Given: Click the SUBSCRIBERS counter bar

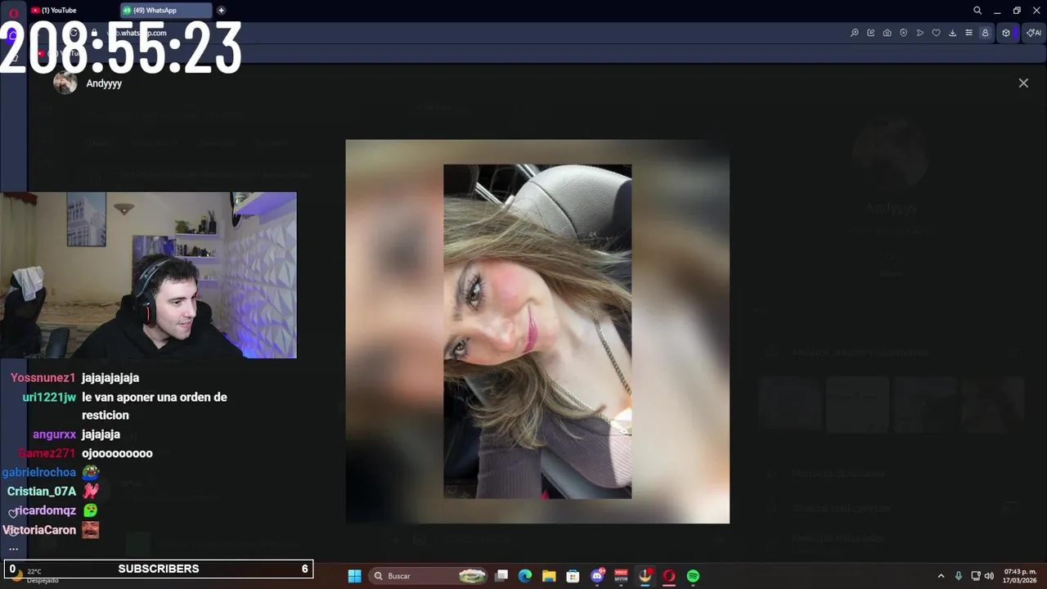Looking at the screenshot, I should pyautogui.click(x=159, y=569).
